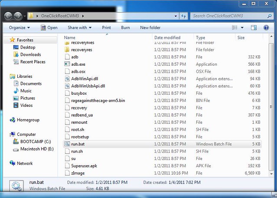Open the Macintosh HD (E:) drive
The width and height of the screenshot is (277, 198).
(x=37, y=149)
